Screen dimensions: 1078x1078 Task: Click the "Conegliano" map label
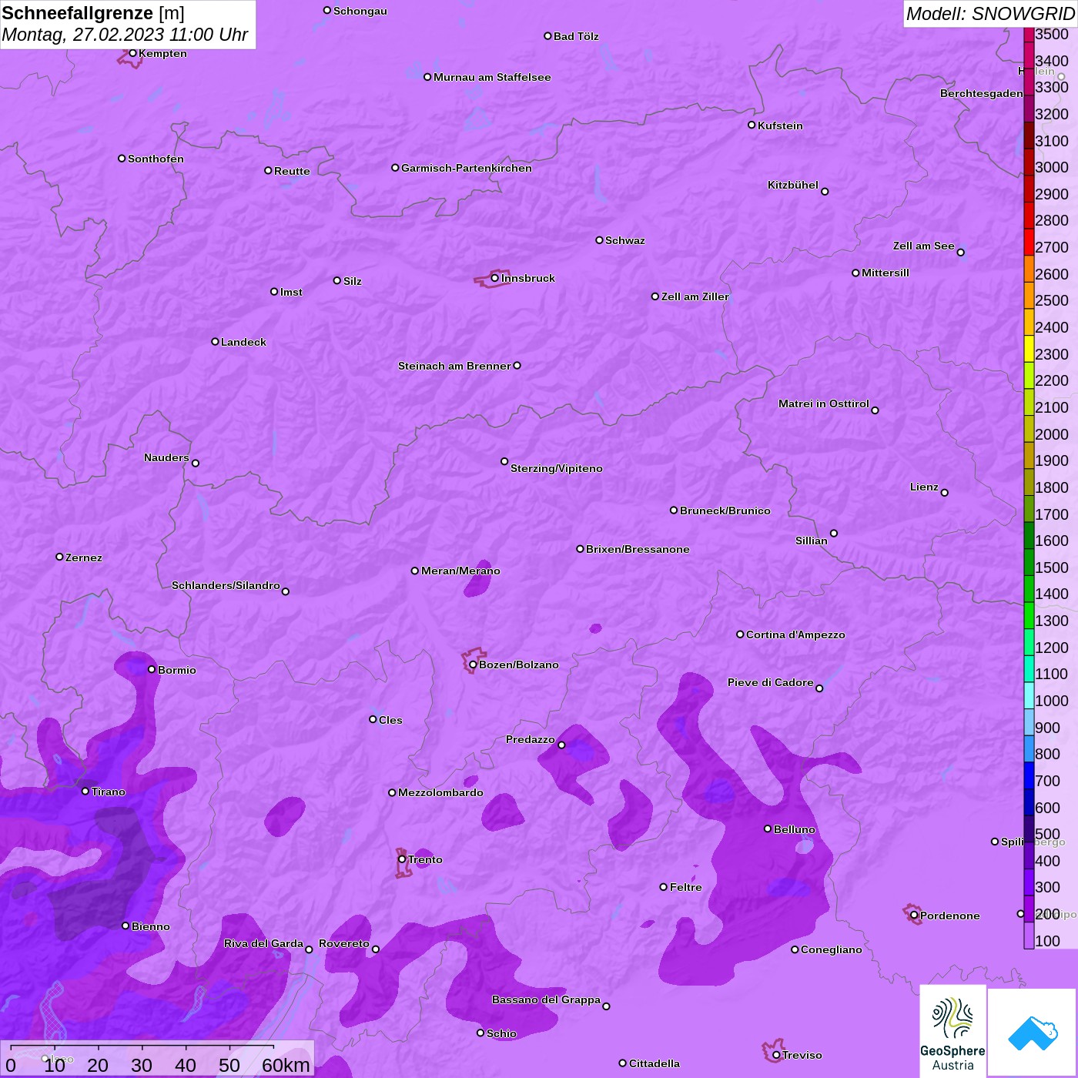pyautogui.click(x=832, y=949)
